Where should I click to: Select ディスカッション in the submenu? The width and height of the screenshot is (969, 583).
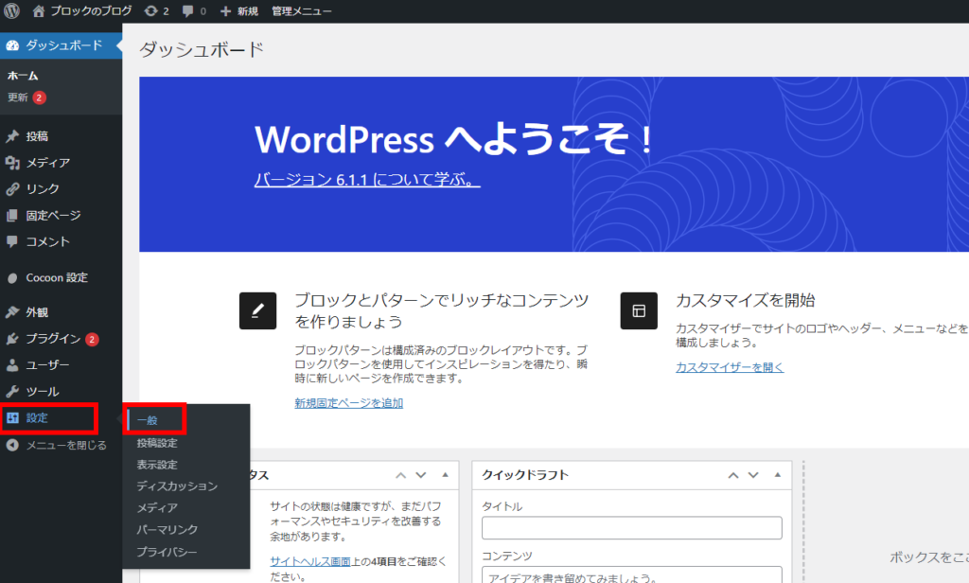click(x=177, y=486)
